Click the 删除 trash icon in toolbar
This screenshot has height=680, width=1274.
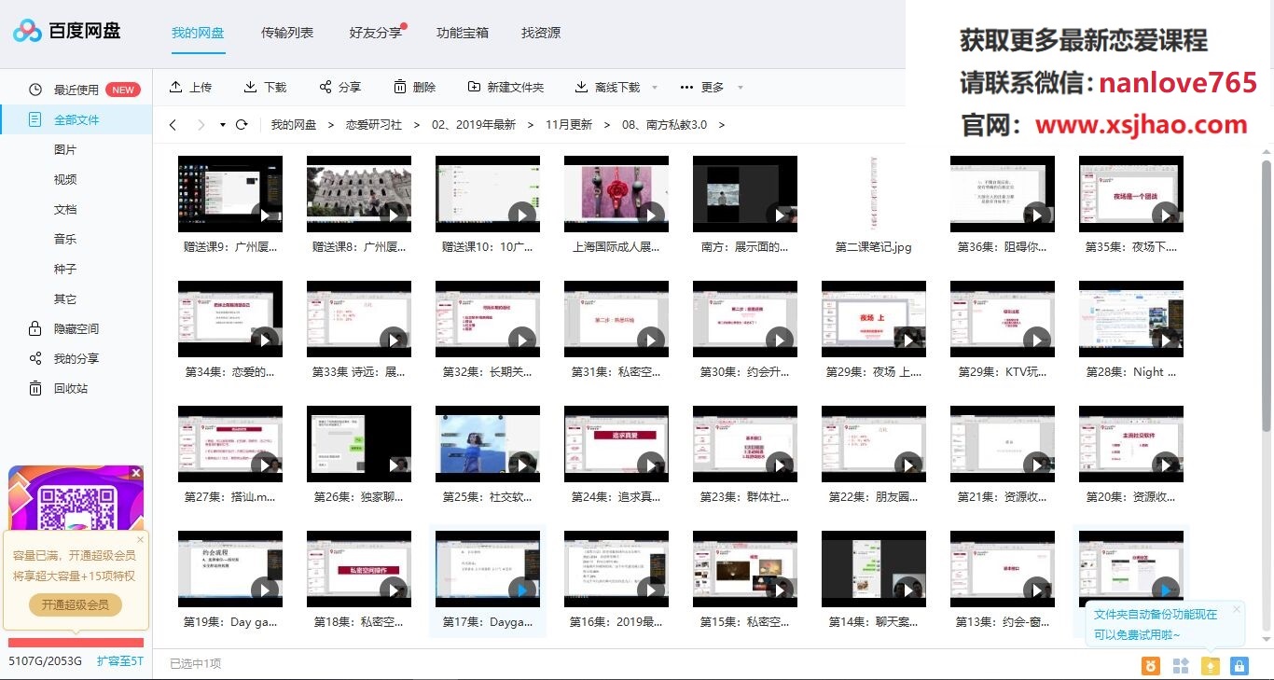click(x=399, y=87)
